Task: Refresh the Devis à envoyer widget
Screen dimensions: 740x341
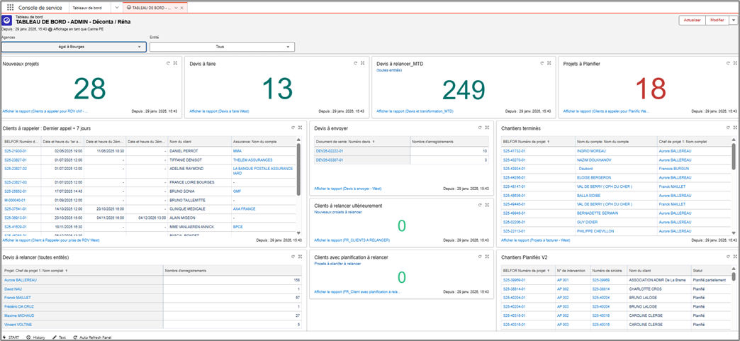Action: point(480,128)
